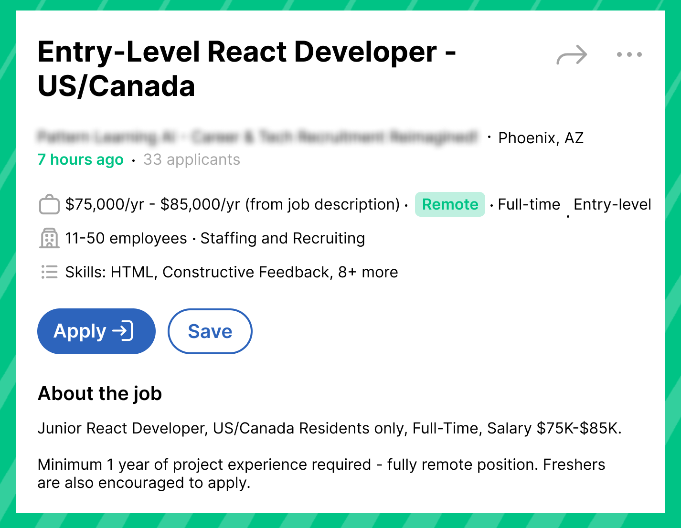
Task: Click the '33 applicants' text
Action: click(x=192, y=159)
